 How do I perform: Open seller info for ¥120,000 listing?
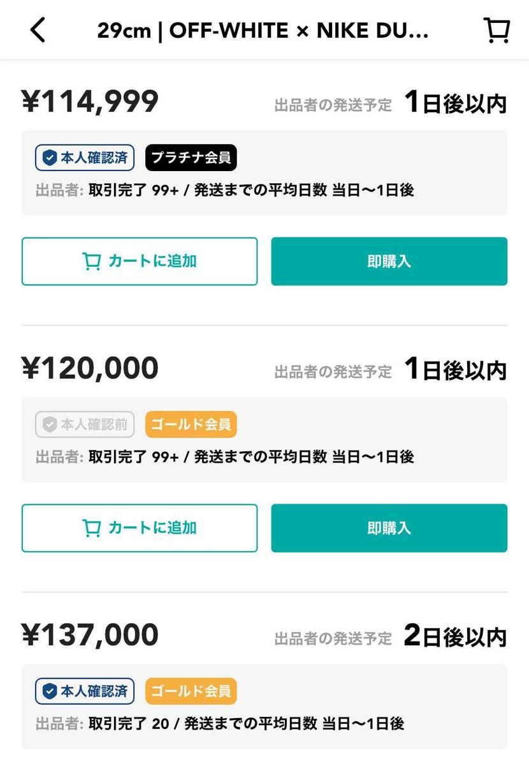225,457
